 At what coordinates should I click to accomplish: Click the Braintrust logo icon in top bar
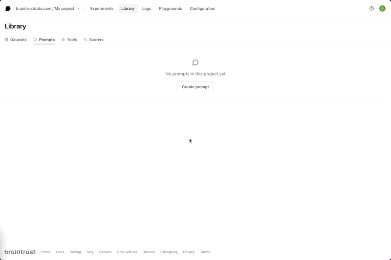click(8, 8)
